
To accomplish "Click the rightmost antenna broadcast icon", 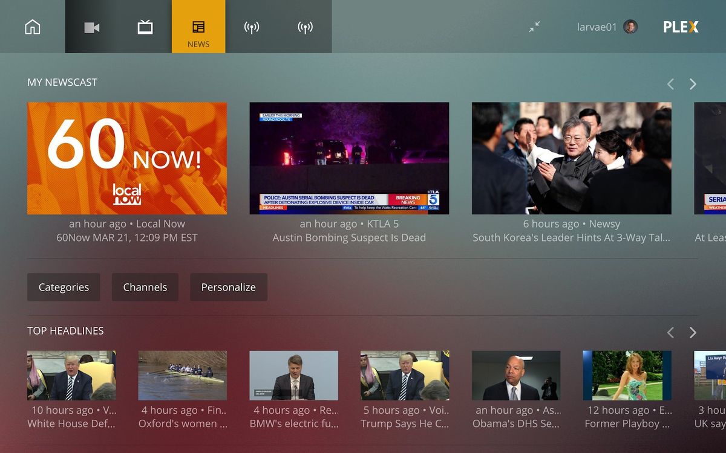I will pos(306,27).
